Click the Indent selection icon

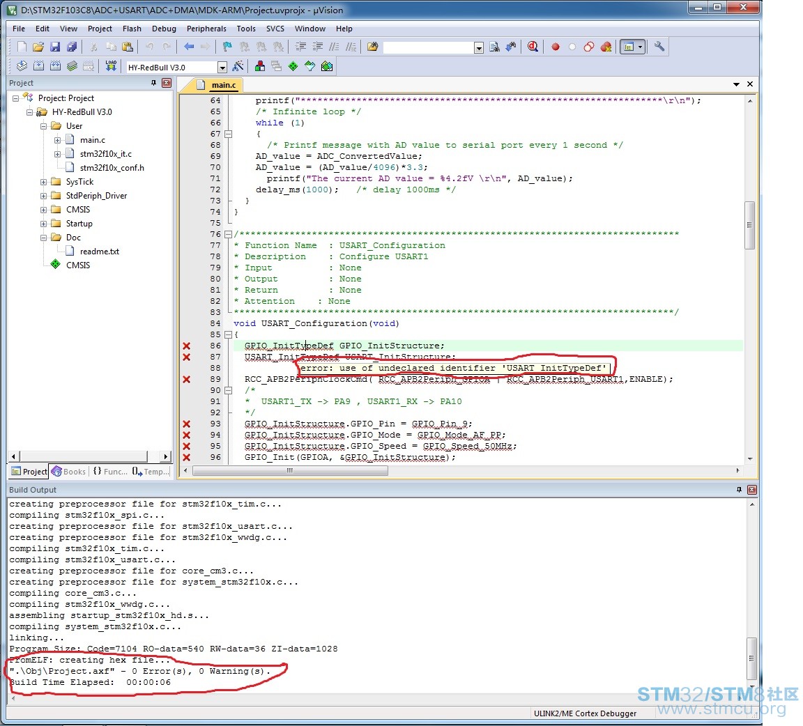click(300, 47)
